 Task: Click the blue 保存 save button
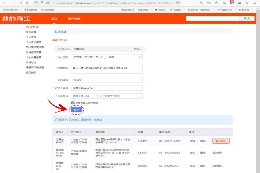(x=76, y=110)
